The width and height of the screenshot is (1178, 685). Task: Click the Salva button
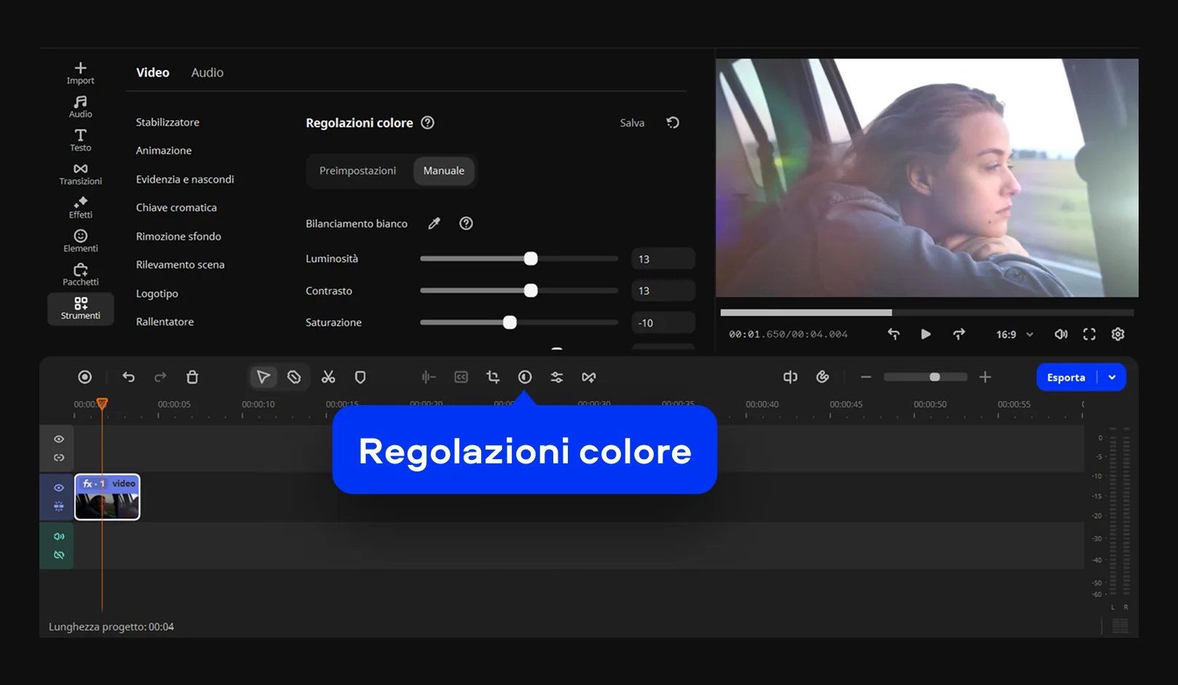tap(632, 123)
